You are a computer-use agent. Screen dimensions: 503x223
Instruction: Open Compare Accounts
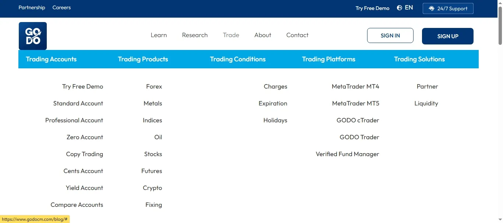point(77,205)
